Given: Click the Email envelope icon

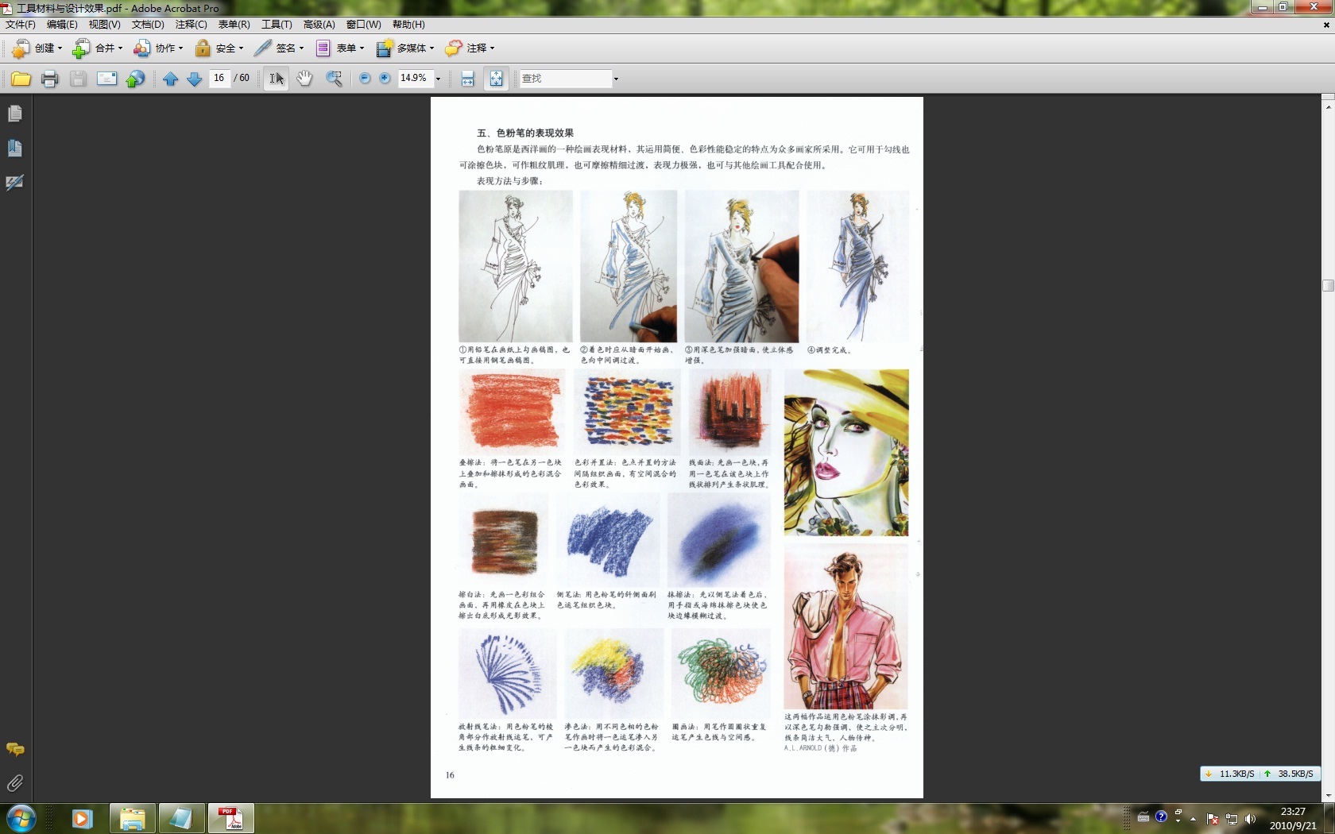Looking at the screenshot, I should click(106, 79).
